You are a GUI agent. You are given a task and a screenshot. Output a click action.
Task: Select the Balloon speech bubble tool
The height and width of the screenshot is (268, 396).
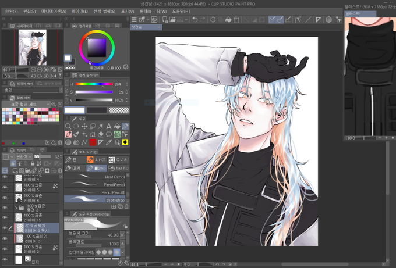click(108, 134)
